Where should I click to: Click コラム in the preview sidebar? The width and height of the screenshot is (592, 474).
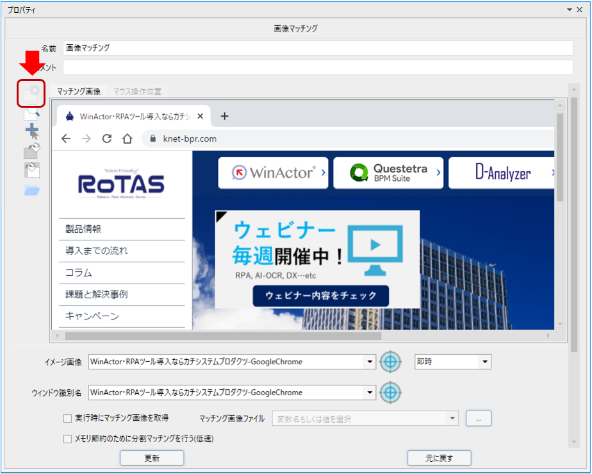tap(79, 273)
